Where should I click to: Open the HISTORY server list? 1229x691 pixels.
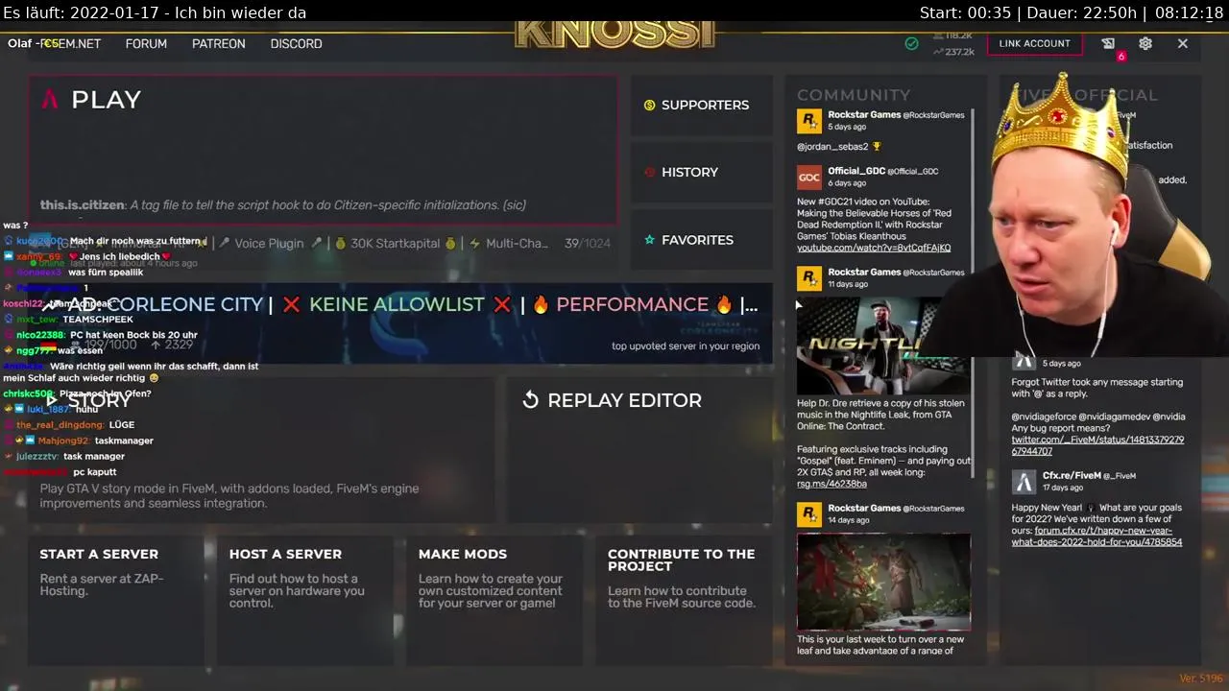[x=702, y=172]
